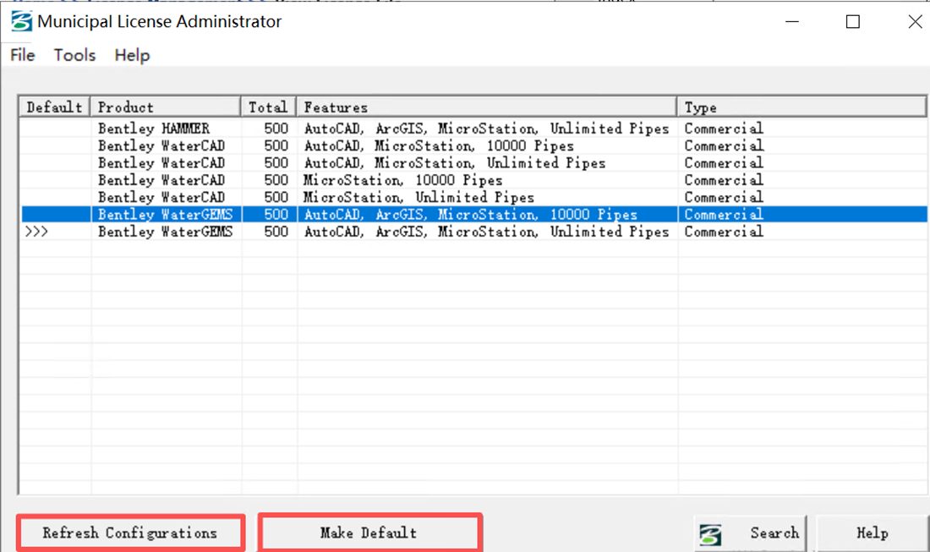The width and height of the screenshot is (930, 552).
Task: Select the Bentley HAMMER row
Action: tap(473, 128)
